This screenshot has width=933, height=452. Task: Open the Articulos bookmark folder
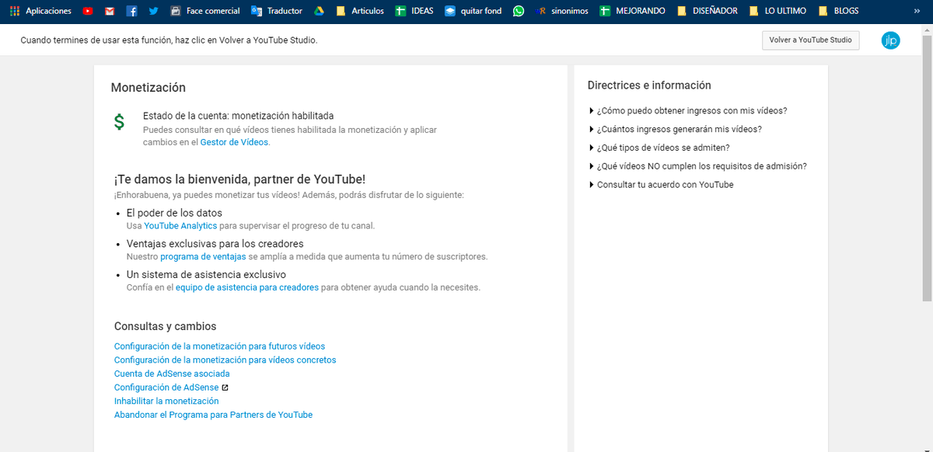[x=359, y=11]
